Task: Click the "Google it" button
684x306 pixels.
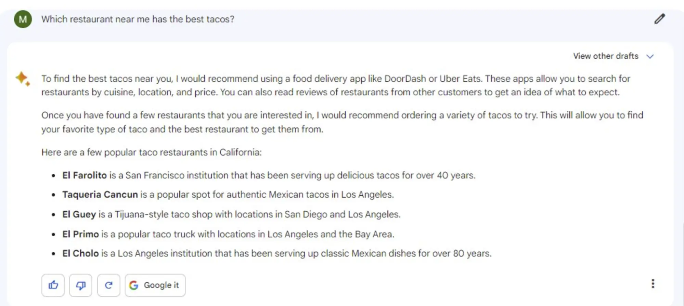Action: tap(155, 285)
